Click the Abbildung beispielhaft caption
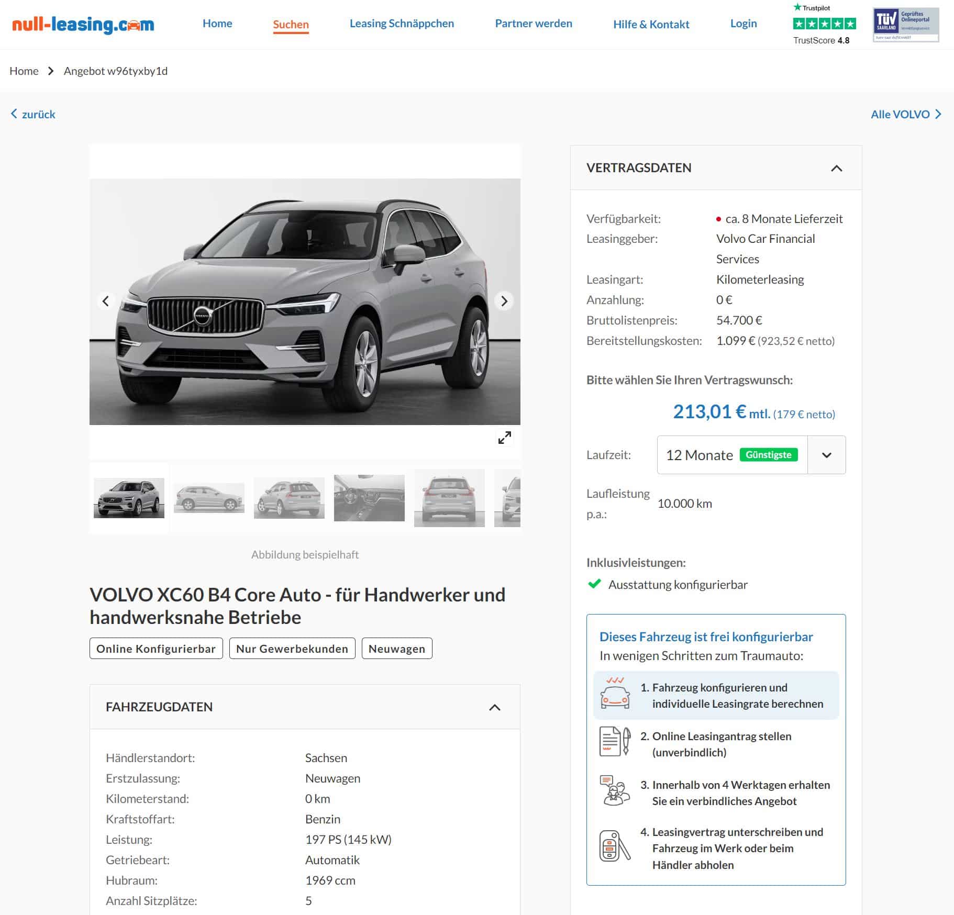Image resolution: width=954 pixels, height=915 pixels. point(305,554)
